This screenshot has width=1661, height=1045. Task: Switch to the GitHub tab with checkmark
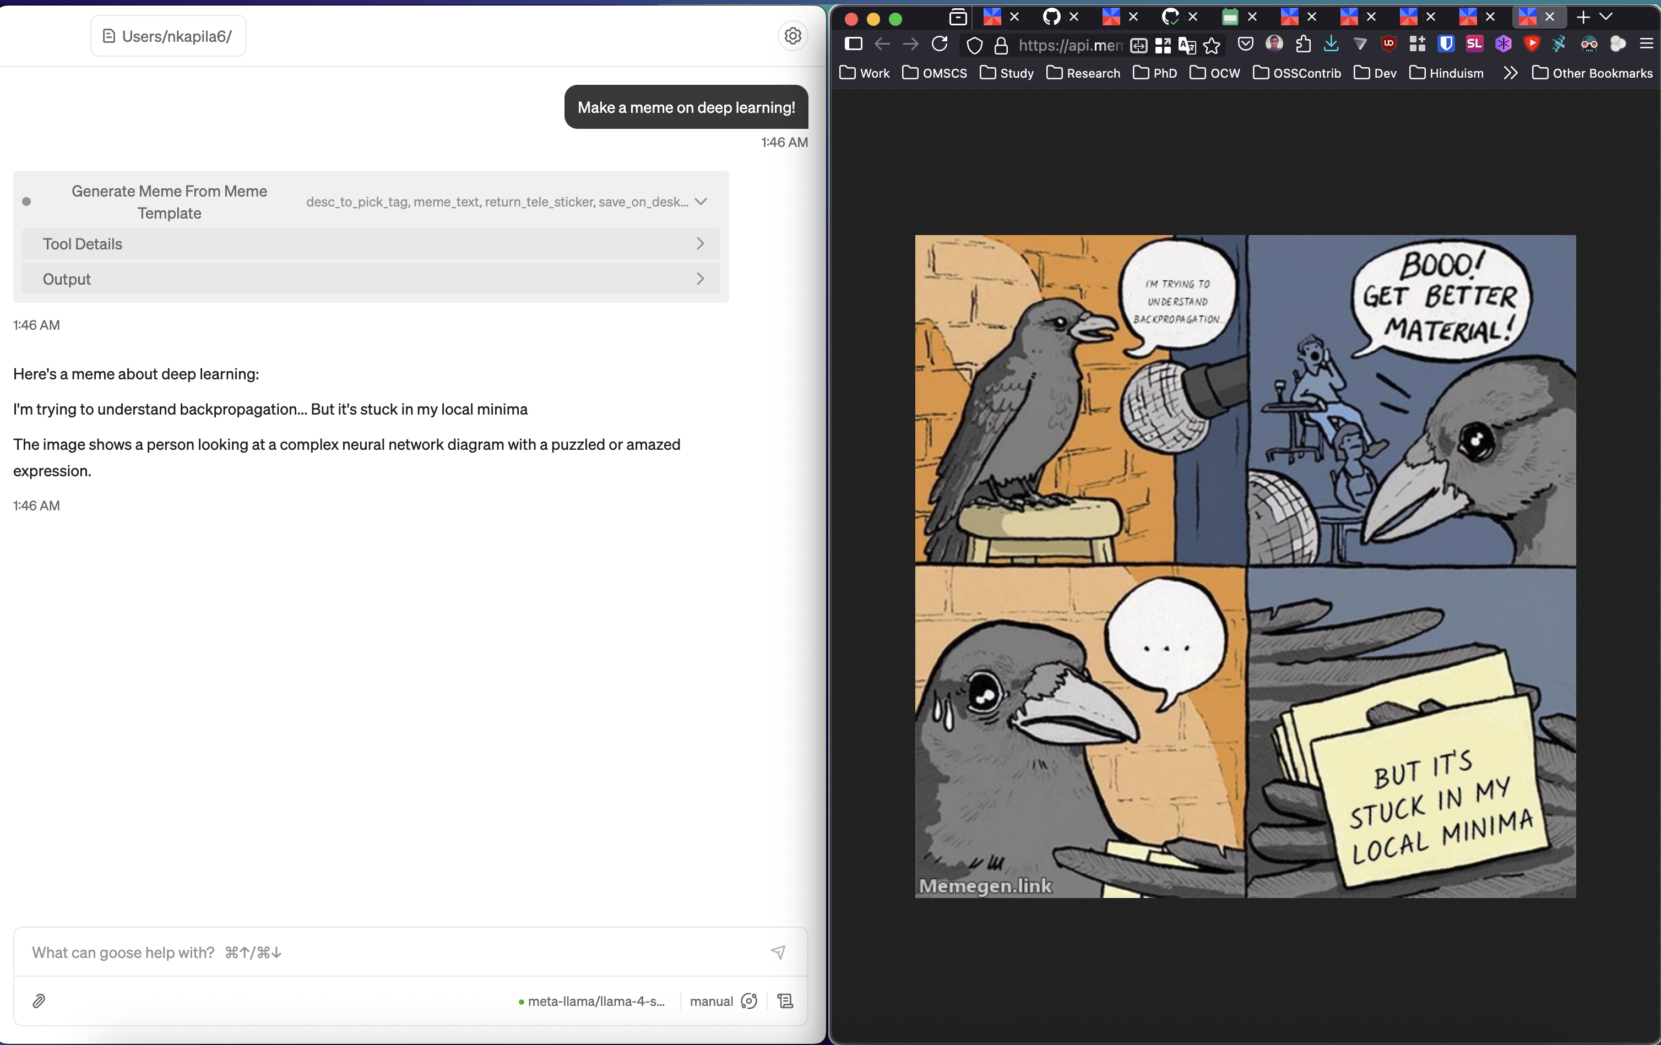[x=1170, y=17]
